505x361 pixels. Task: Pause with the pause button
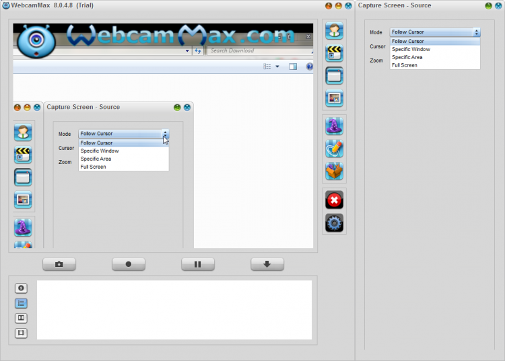pos(198,264)
